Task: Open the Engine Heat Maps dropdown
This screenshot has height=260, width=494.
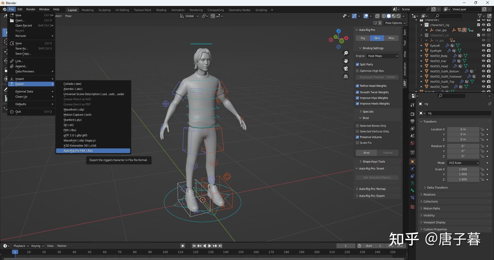Action: pyautogui.click(x=383, y=56)
